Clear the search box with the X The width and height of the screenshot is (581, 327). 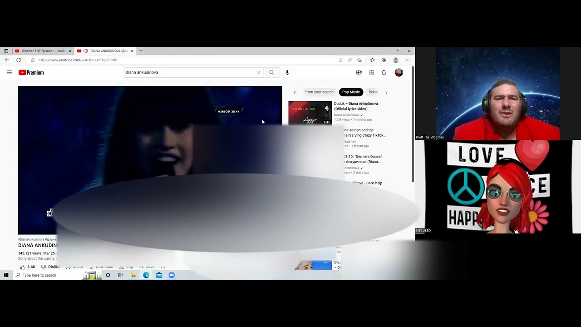(259, 72)
